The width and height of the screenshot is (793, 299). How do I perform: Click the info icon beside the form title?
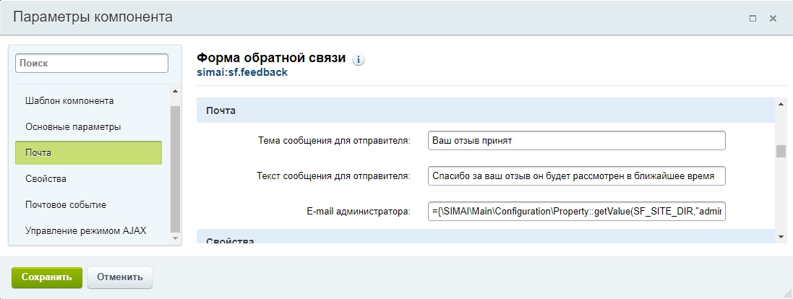tap(359, 60)
